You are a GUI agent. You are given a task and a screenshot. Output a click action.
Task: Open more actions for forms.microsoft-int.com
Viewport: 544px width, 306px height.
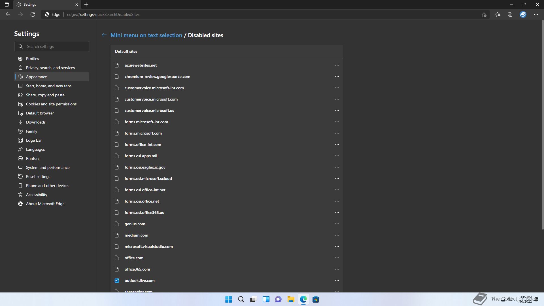pyautogui.click(x=337, y=122)
